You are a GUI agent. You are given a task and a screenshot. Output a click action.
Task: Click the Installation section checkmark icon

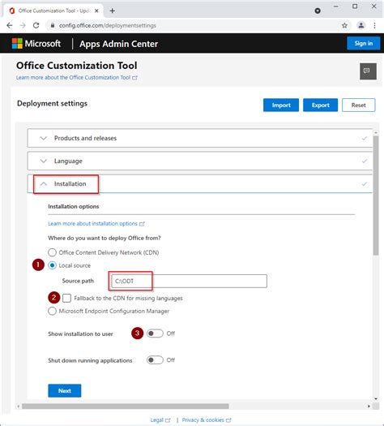pos(365,184)
